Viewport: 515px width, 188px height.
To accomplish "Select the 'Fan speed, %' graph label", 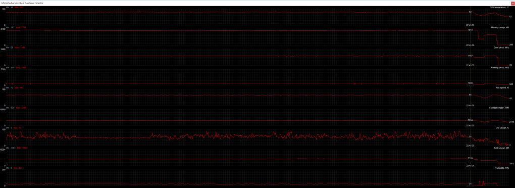I will (x=502, y=88).
